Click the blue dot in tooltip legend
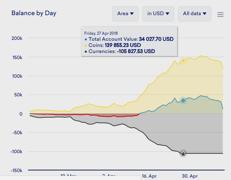This screenshot has height=180, width=231. click(86, 39)
